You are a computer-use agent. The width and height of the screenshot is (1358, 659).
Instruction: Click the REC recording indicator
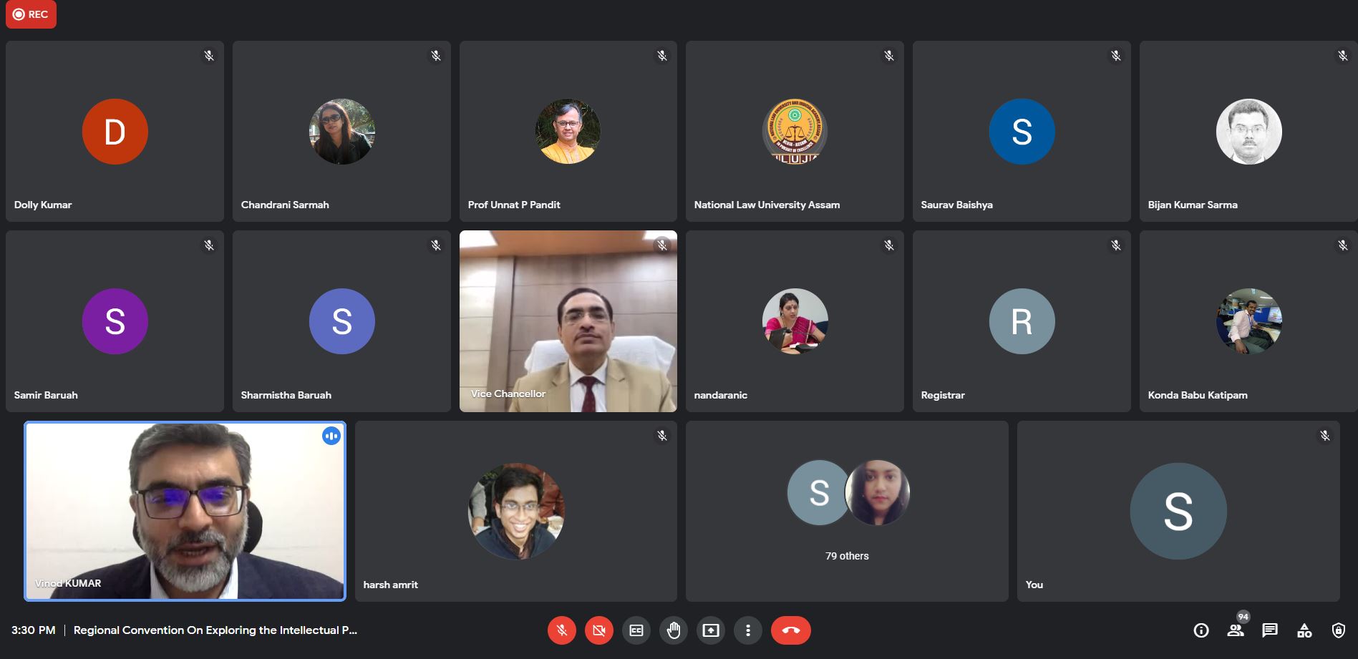coord(31,14)
